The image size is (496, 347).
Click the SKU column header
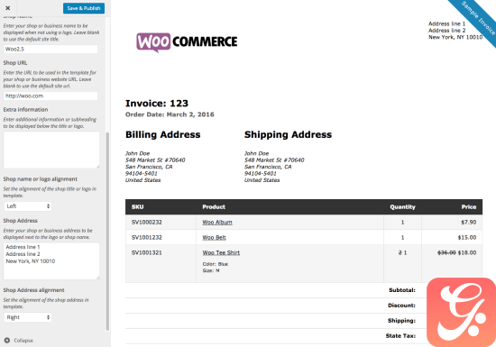(x=138, y=206)
